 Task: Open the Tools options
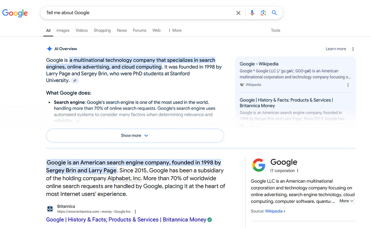(275, 30)
